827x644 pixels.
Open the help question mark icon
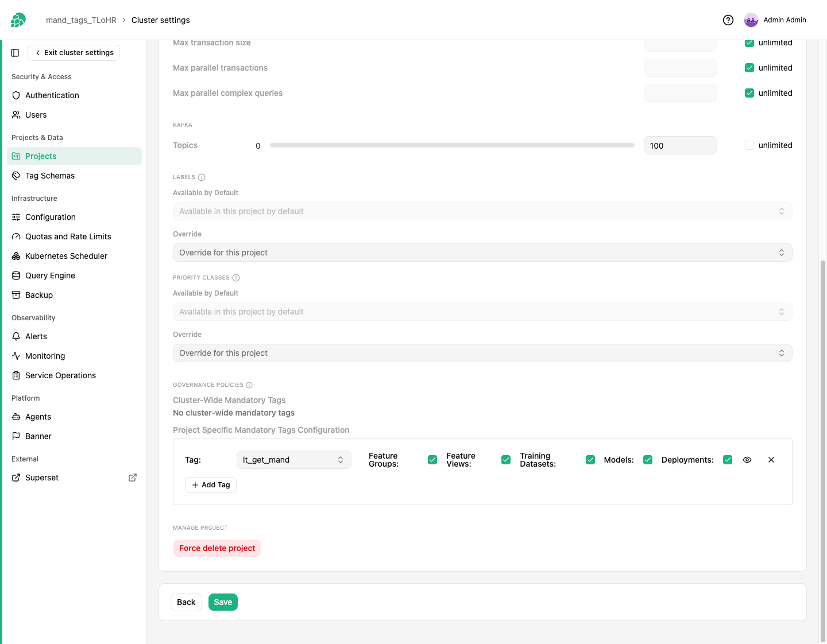(728, 20)
